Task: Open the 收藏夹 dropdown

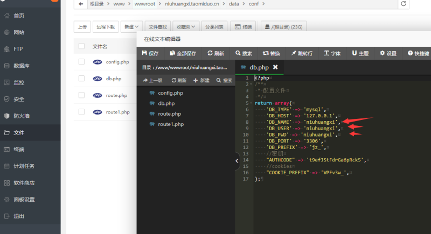Action: tap(186, 27)
